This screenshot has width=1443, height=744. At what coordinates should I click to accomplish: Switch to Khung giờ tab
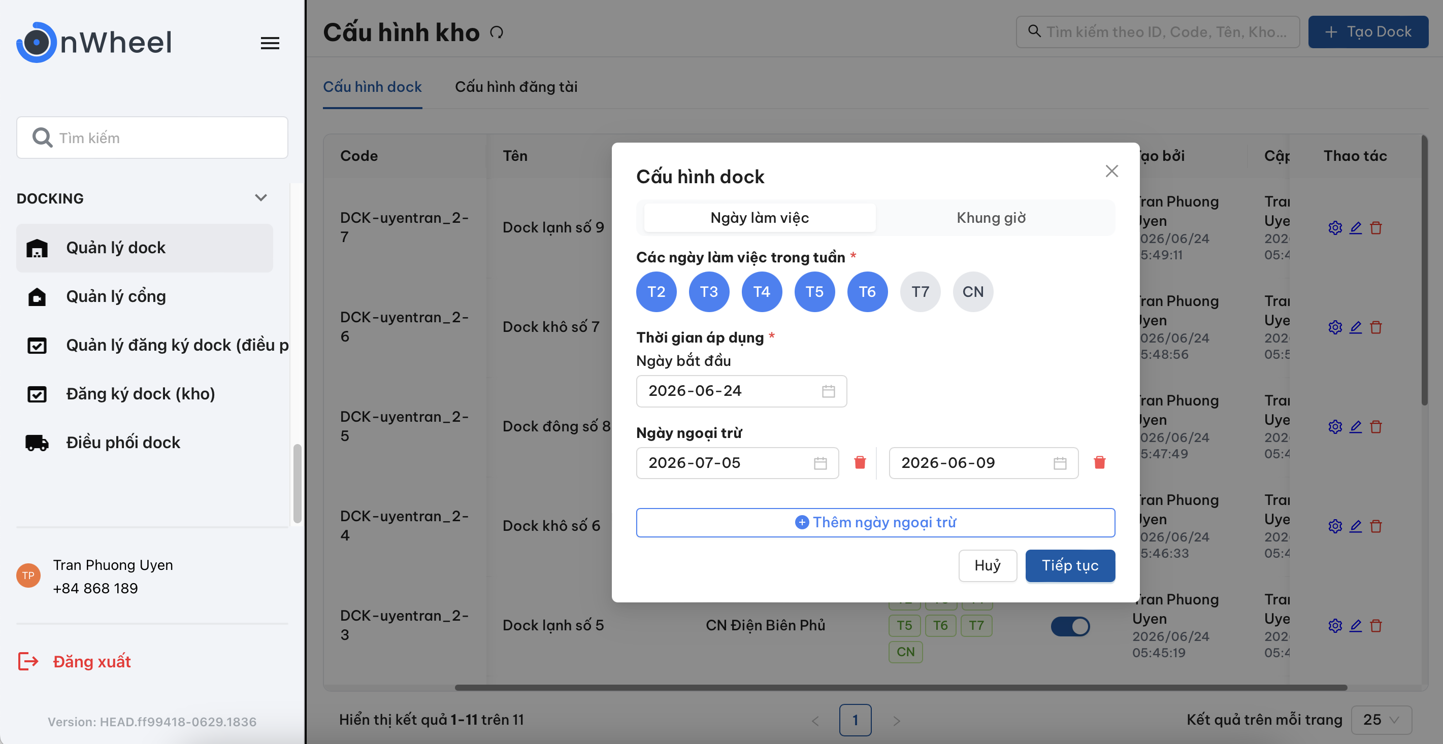991,218
